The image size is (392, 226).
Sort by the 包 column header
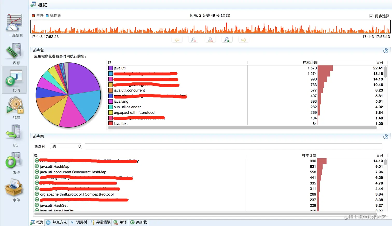tap(177, 62)
